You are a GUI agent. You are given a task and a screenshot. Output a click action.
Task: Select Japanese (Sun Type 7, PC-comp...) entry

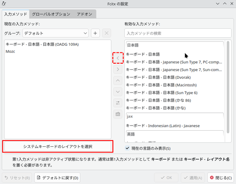pyautogui.click(x=175, y=62)
